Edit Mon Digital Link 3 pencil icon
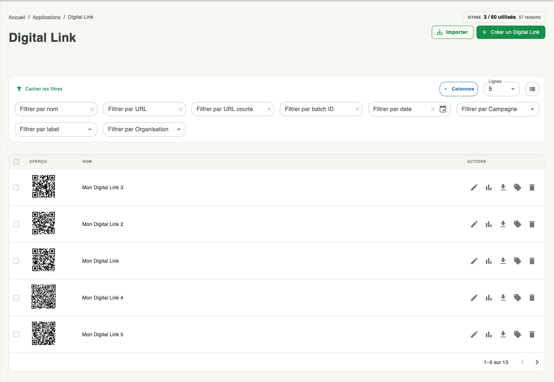 click(474, 187)
